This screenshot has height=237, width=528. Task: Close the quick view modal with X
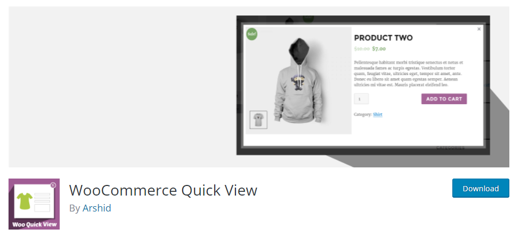pyautogui.click(x=479, y=29)
